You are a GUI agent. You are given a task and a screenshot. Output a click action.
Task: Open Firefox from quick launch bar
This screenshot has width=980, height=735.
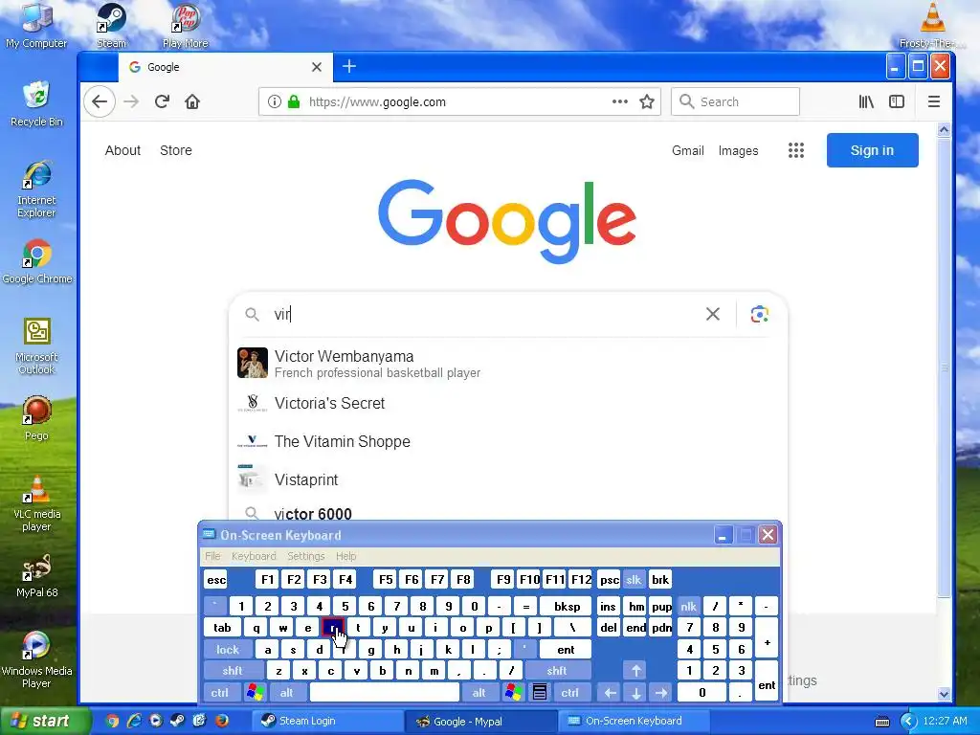221,721
